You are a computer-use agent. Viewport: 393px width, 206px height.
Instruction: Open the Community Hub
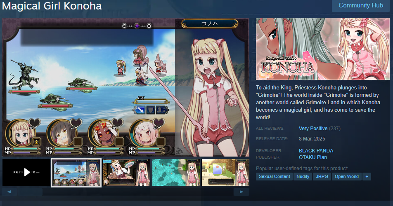(361, 5)
